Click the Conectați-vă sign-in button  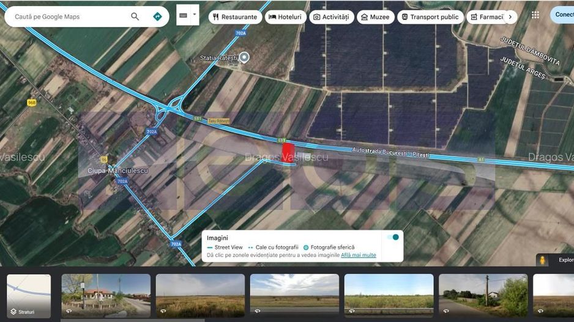pyautogui.click(x=562, y=15)
